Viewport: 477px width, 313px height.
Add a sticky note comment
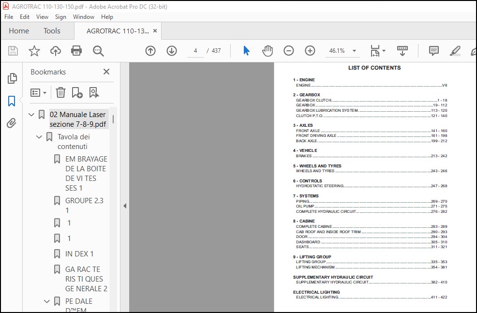(433, 51)
